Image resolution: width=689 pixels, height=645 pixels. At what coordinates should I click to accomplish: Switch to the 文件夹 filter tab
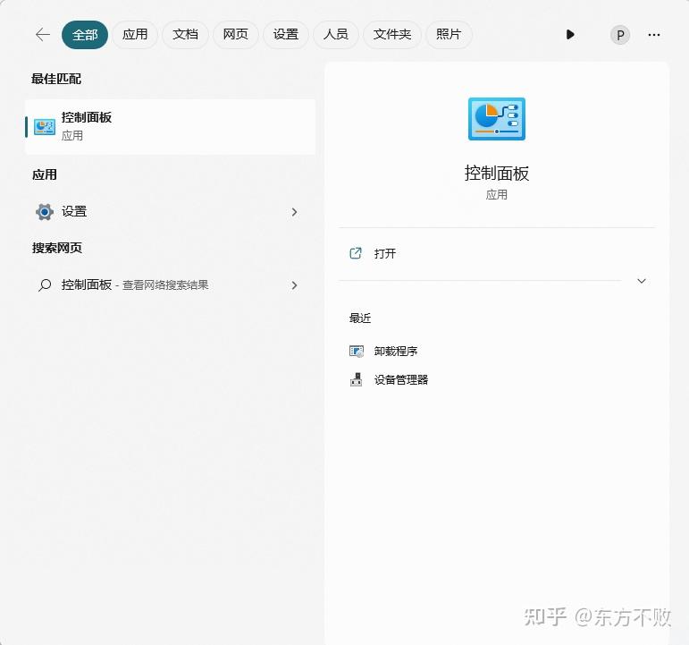click(392, 34)
